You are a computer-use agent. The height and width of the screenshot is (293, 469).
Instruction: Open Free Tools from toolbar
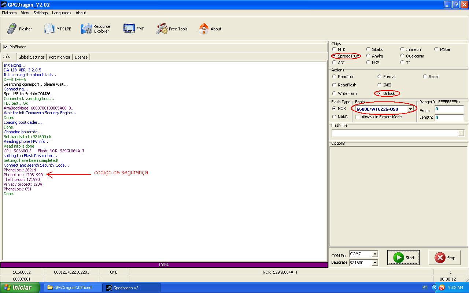pyautogui.click(x=171, y=29)
